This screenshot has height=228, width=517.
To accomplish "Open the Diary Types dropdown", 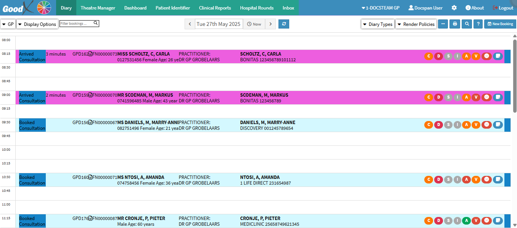I will click(x=377, y=24).
